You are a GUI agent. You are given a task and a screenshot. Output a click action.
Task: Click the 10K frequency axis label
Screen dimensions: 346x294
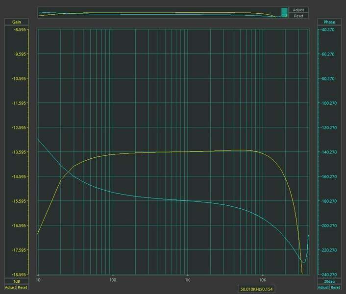coord(262,281)
